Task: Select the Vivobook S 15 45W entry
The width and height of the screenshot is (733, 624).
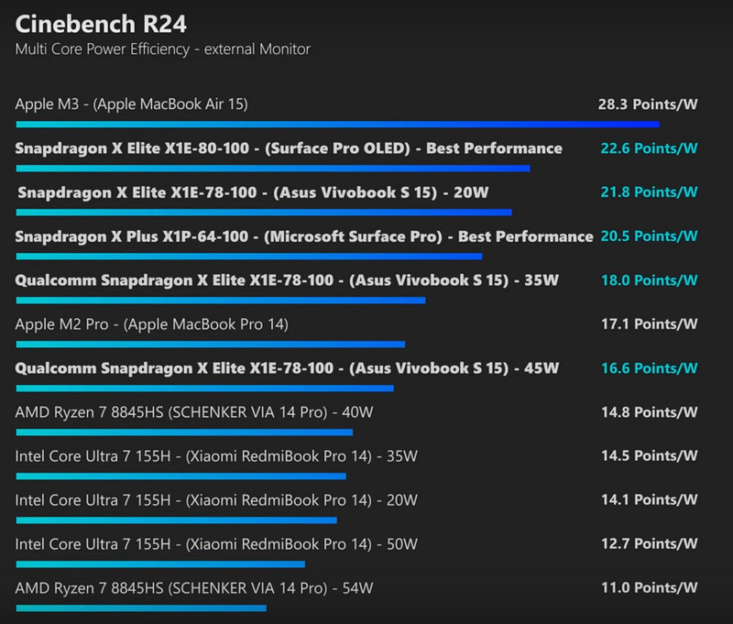Action: click(x=287, y=367)
